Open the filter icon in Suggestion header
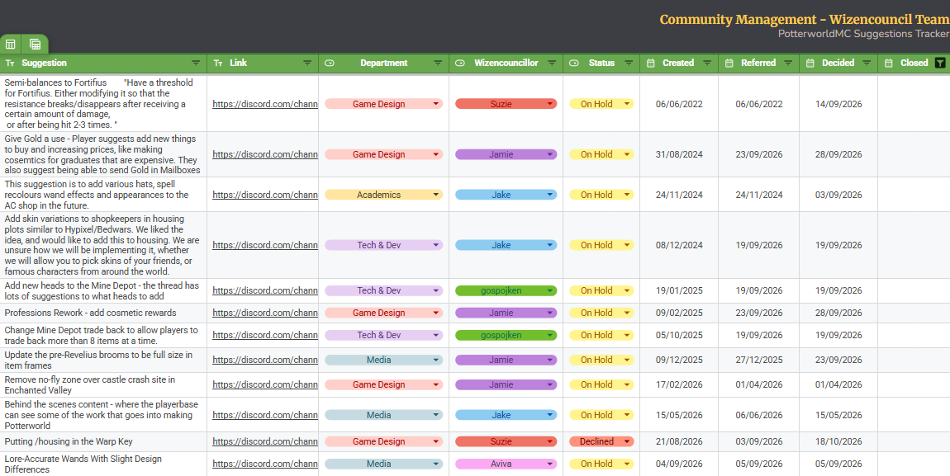This screenshot has height=476, width=950. pos(196,63)
